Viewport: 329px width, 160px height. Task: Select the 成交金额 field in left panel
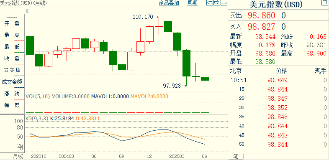12,82
